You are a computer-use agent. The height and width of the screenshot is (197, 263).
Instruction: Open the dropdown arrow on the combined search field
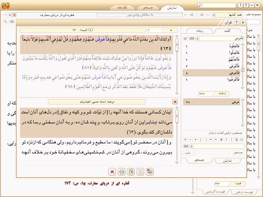pyautogui.click(x=191, y=146)
